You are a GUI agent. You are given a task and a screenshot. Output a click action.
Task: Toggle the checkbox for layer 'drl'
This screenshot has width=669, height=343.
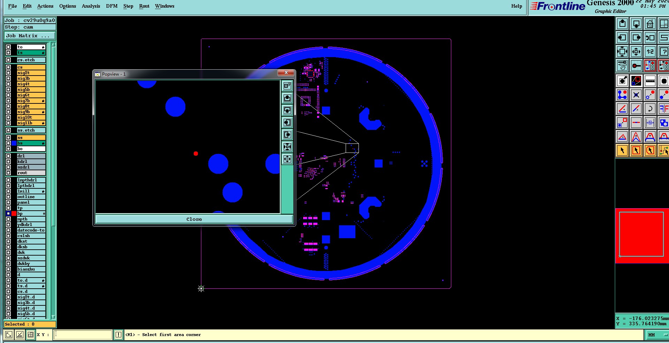click(x=8, y=156)
